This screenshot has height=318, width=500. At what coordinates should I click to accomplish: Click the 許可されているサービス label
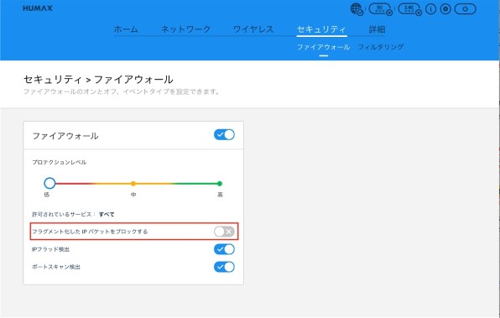tap(64, 214)
